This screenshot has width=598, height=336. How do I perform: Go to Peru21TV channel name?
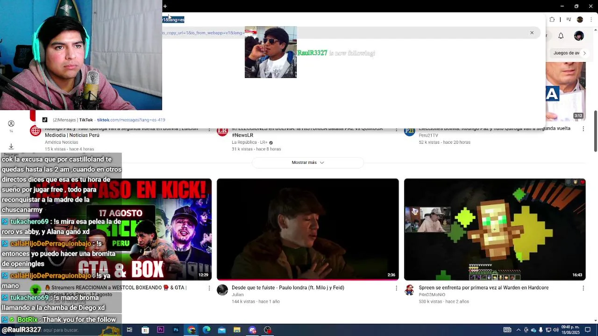click(428, 135)
